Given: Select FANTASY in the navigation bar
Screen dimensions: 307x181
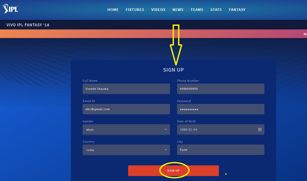Looking at the screenshot, I should click(x=237, y=10).
